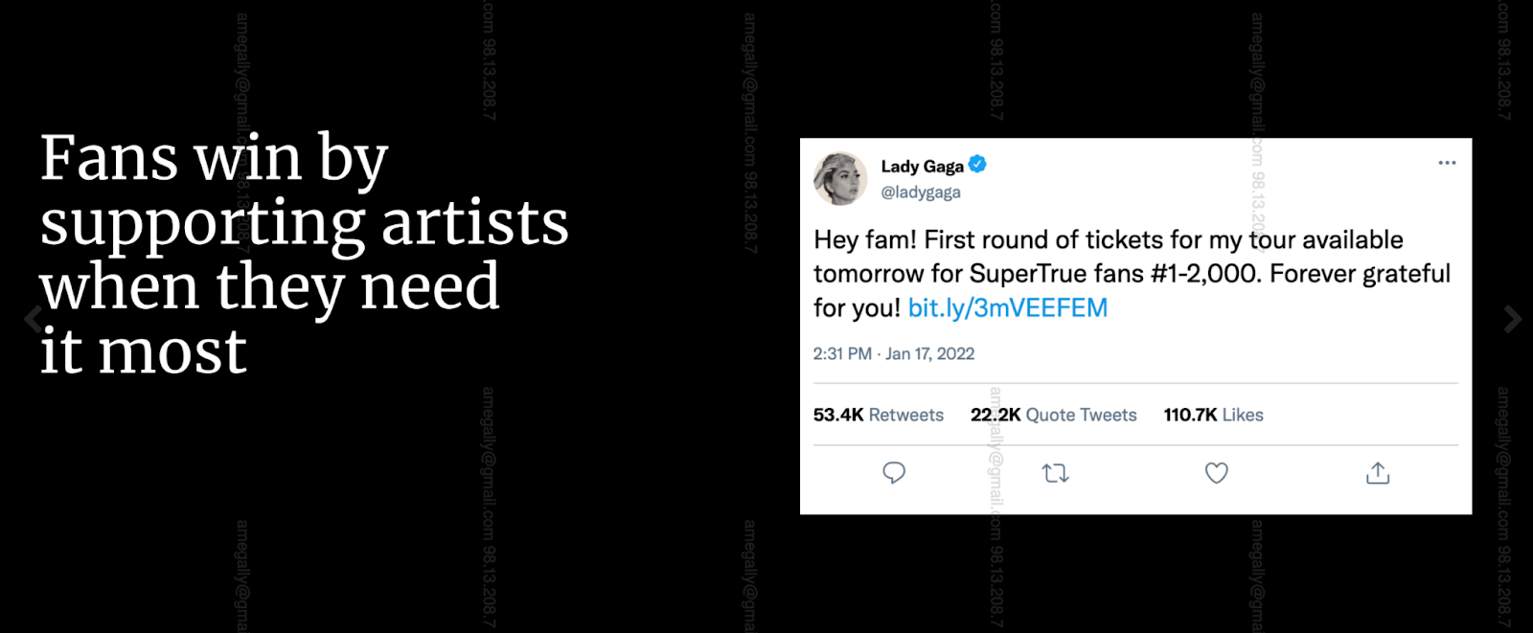Click the reply speech bubble icon

pos(894,473)
